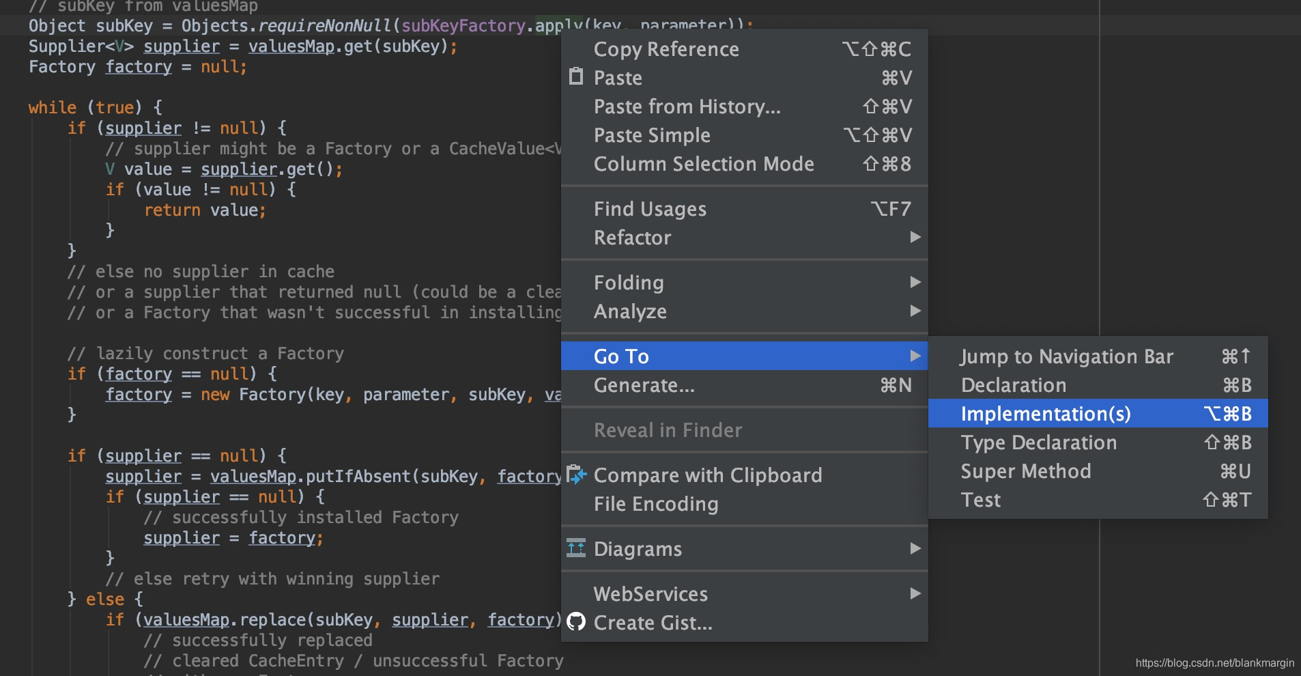Choose Test in Go To submenu

[x=1098, y=500]
